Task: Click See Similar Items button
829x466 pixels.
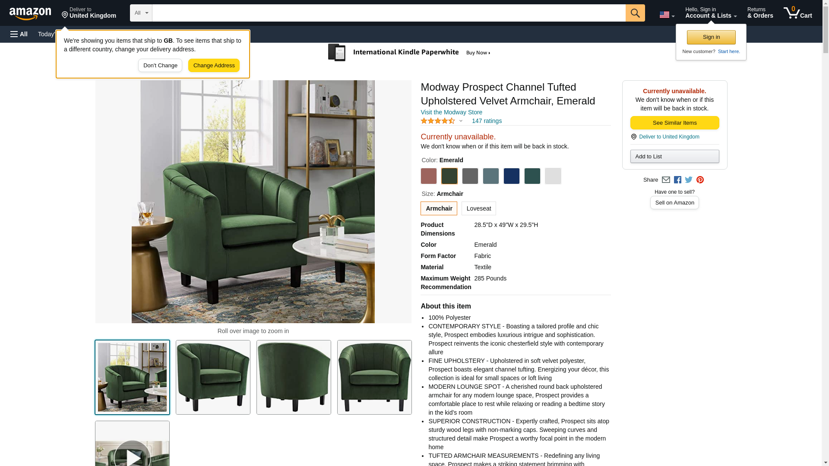Action: point(674,123)
